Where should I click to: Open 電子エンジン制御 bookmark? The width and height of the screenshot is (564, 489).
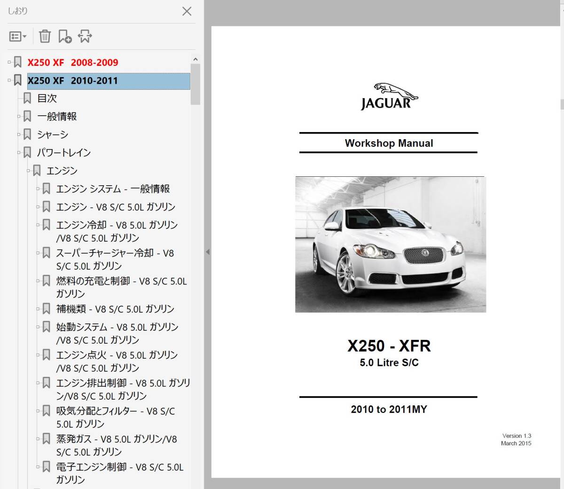pyautogui.click(x=120, y=473)
